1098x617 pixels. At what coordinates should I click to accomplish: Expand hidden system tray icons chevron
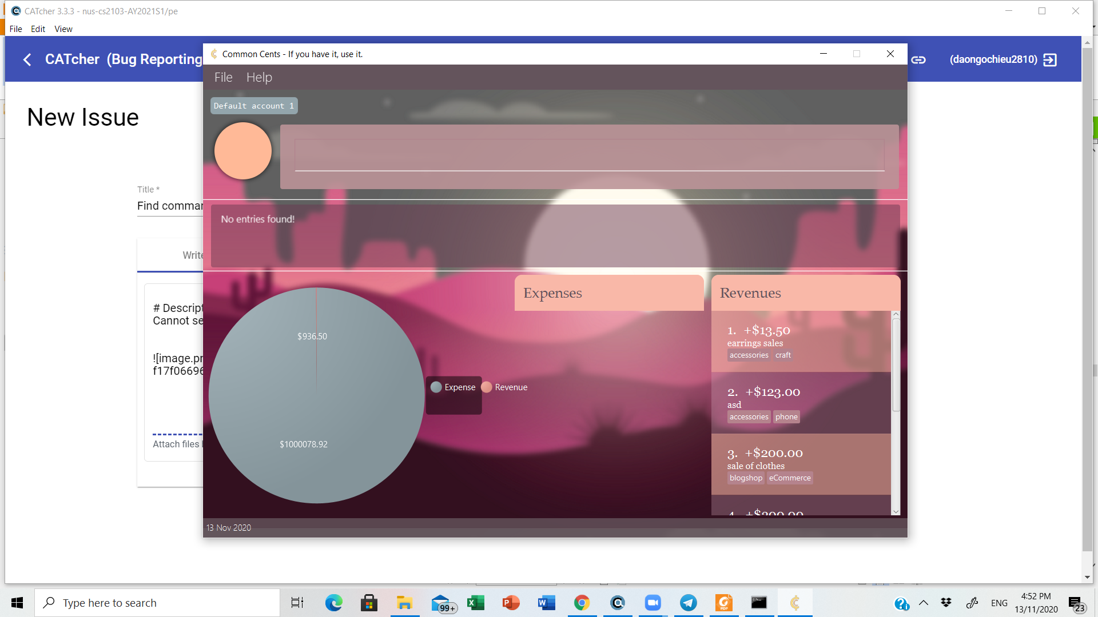[x=924, y=603]
